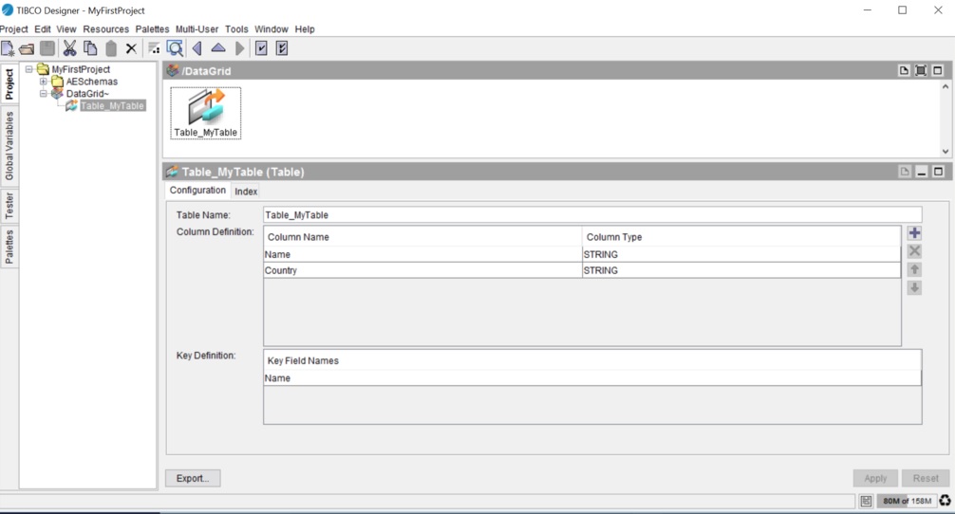Click the New Project toolbar icon
The width and height of the screenshot is (955, 514).
pyautogui.click(x=8, y=48)
